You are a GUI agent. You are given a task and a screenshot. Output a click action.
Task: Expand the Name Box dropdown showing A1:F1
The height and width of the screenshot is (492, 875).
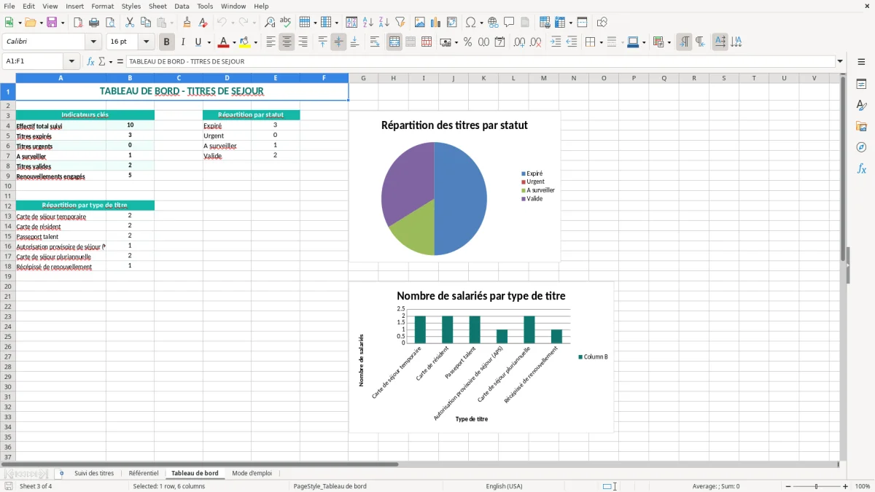click(71, 61)
